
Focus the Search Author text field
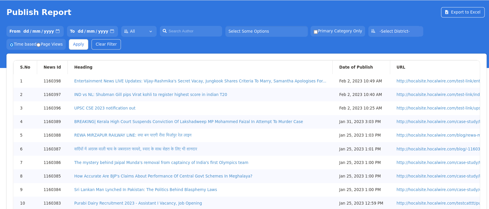click(x=193, y=31)
